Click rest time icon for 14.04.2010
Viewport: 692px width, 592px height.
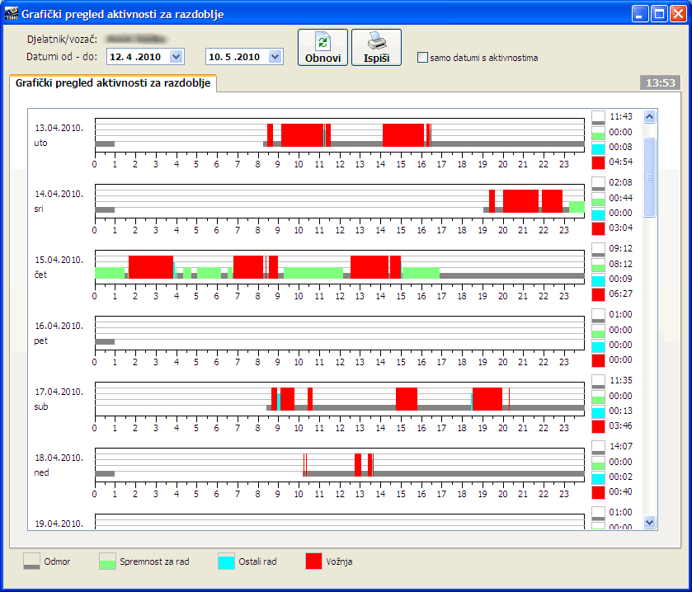click(599, 183)
